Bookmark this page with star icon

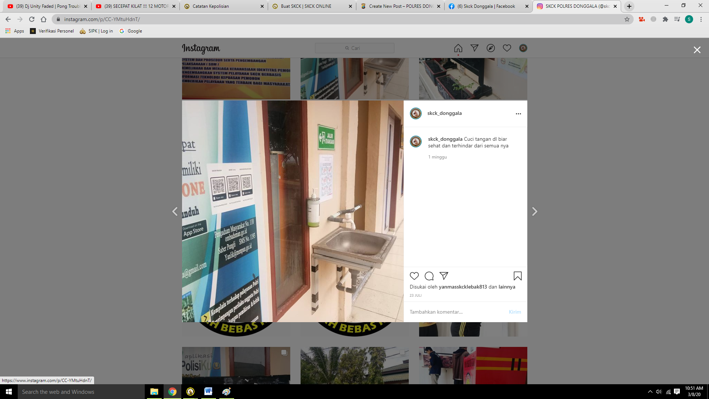[627, 19]
